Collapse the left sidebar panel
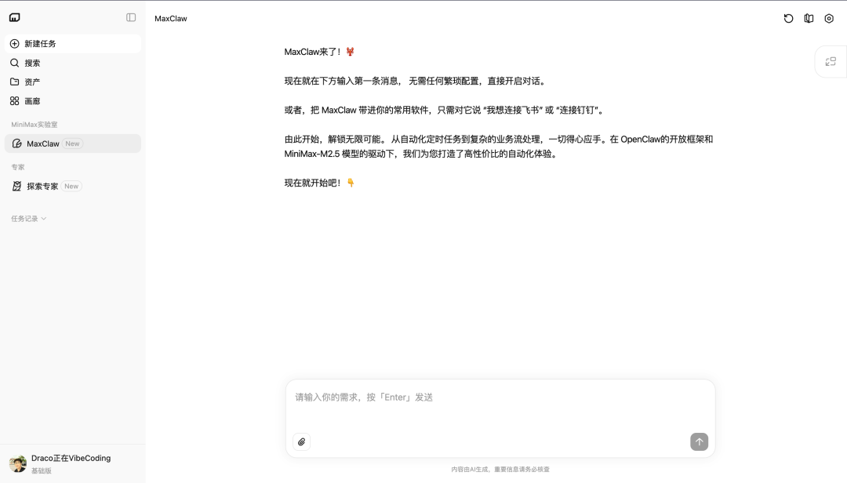 coord(131,18)
